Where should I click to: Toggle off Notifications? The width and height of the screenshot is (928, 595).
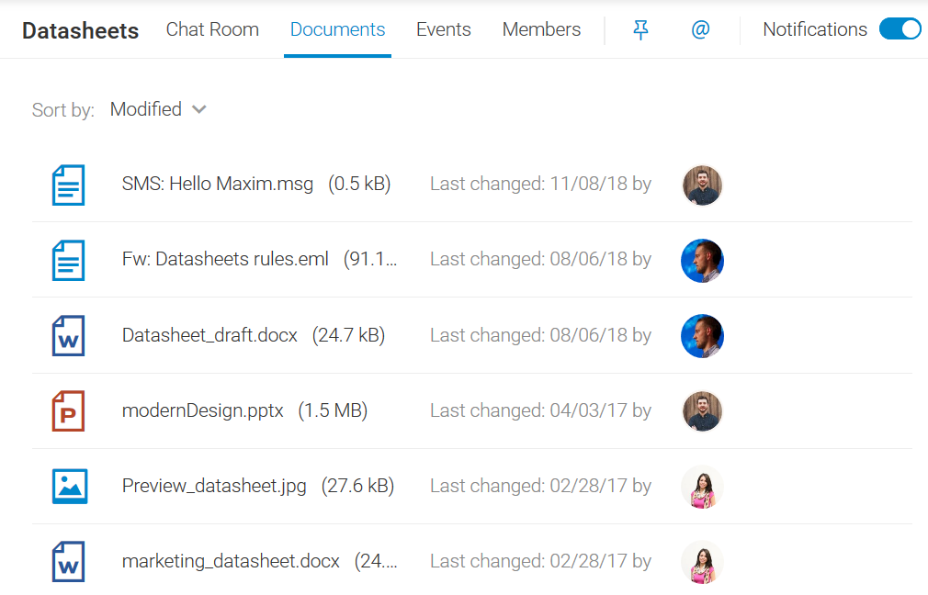(900, 28)
